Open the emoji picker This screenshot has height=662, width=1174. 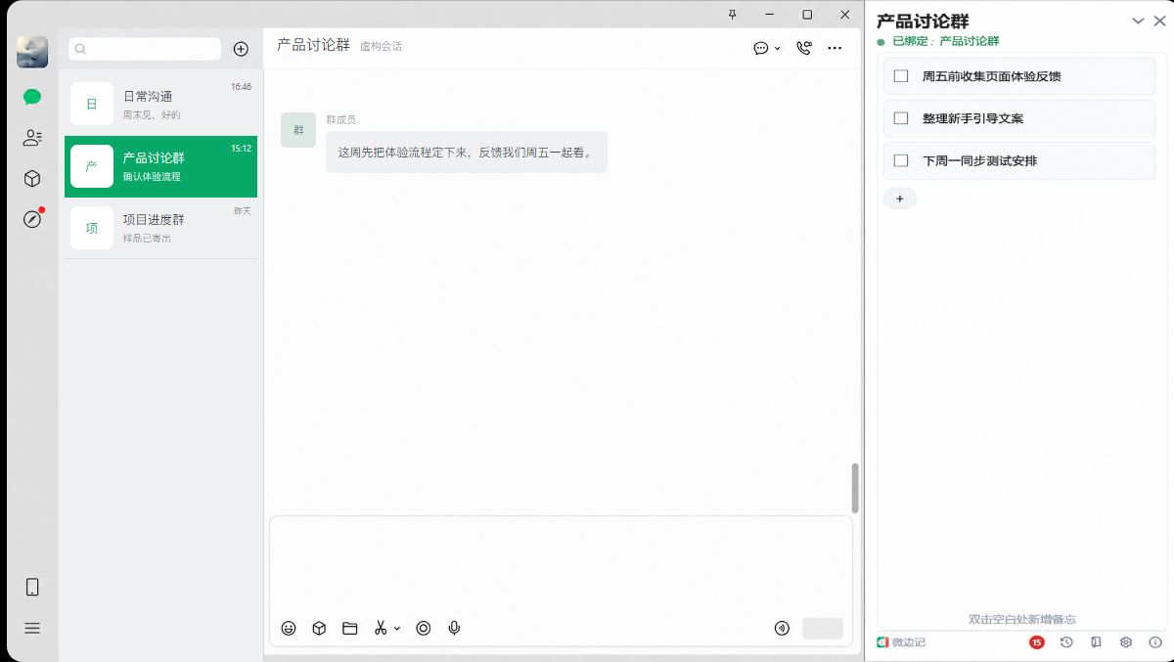pos(289,629)
